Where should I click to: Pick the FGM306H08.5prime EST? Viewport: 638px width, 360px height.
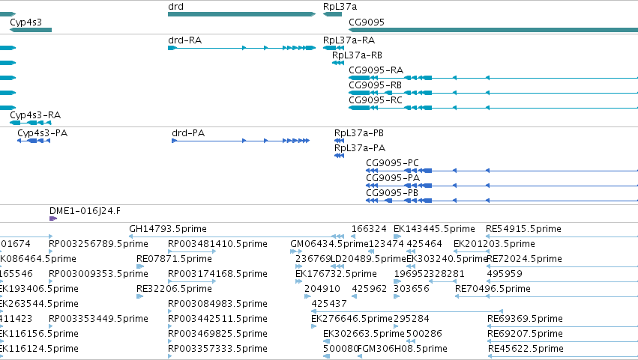click(x=360, y=357)
